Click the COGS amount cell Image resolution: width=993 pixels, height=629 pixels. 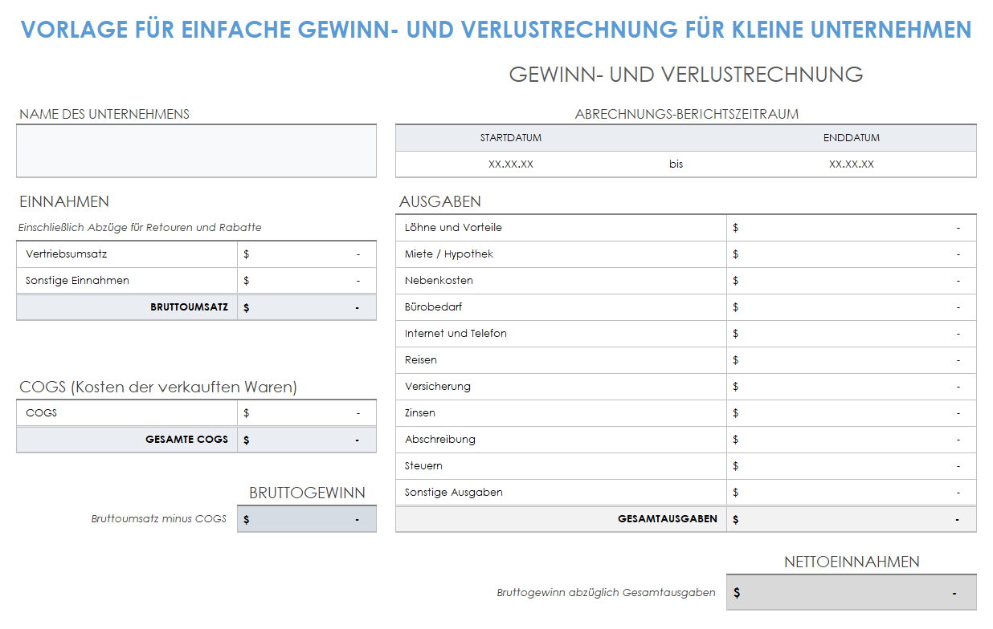(306, 412)
